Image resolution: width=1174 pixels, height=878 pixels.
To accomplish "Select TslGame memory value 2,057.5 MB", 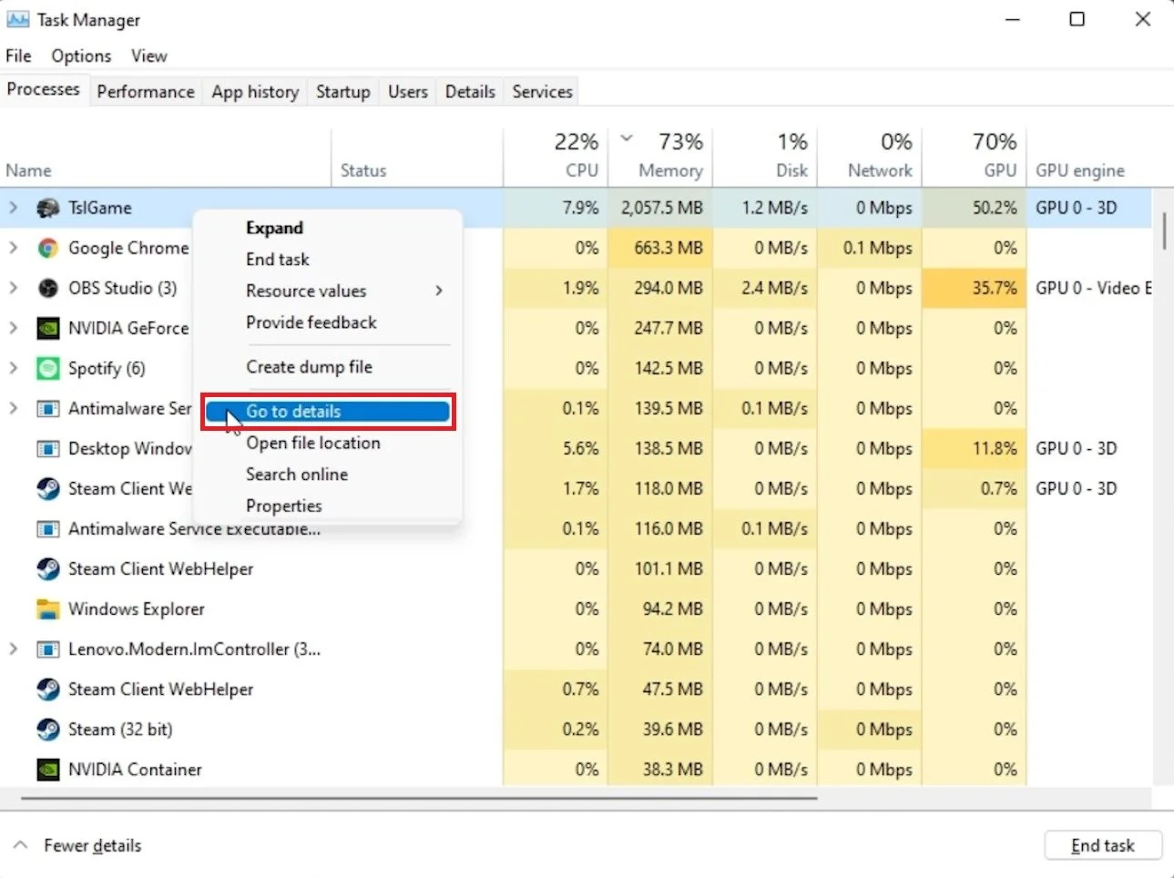I will coord(662,208).
